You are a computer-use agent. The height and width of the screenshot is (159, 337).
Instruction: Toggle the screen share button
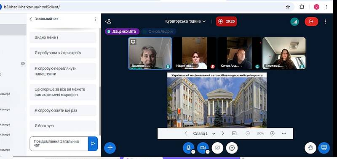[x=217, y=148]
